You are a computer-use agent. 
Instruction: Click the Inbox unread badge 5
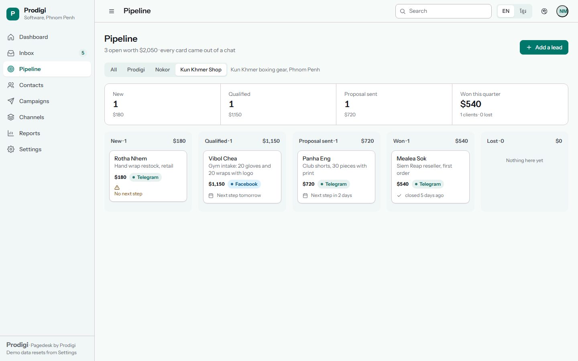point(83,53)
